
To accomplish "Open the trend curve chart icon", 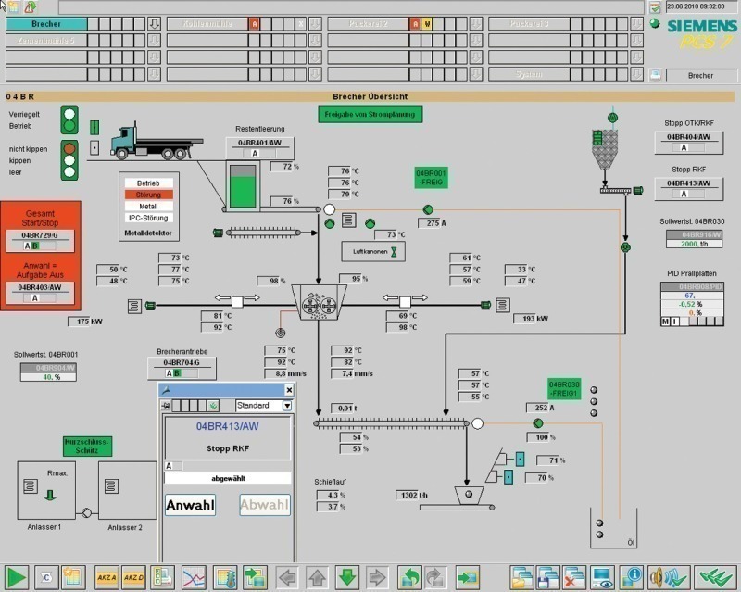I will (x=193, y=576).
